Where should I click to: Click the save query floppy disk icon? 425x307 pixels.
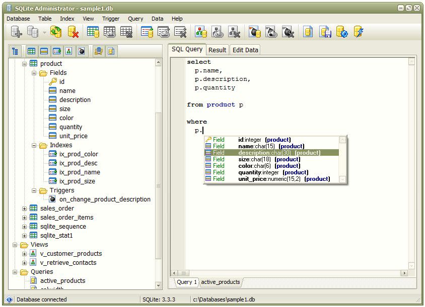325,32
